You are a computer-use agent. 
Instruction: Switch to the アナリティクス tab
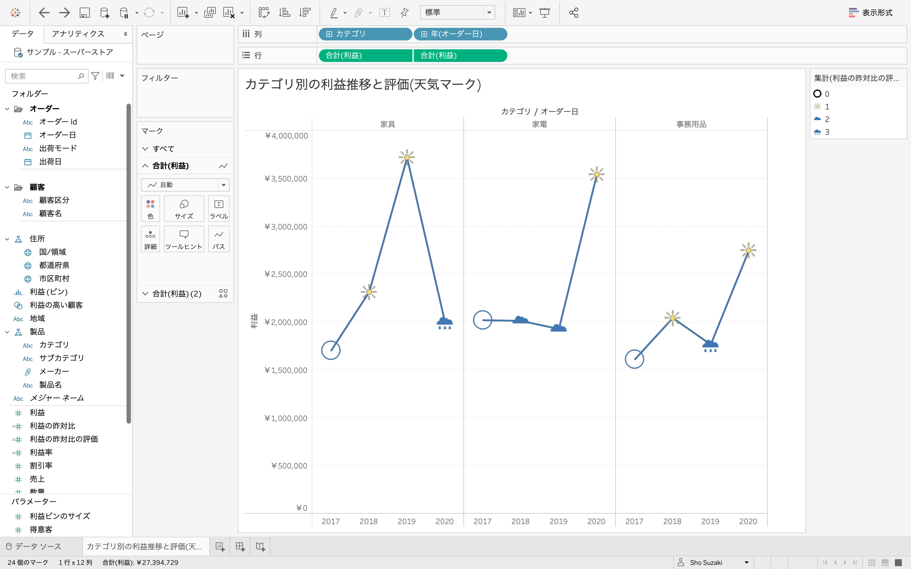tap(78, 34)
